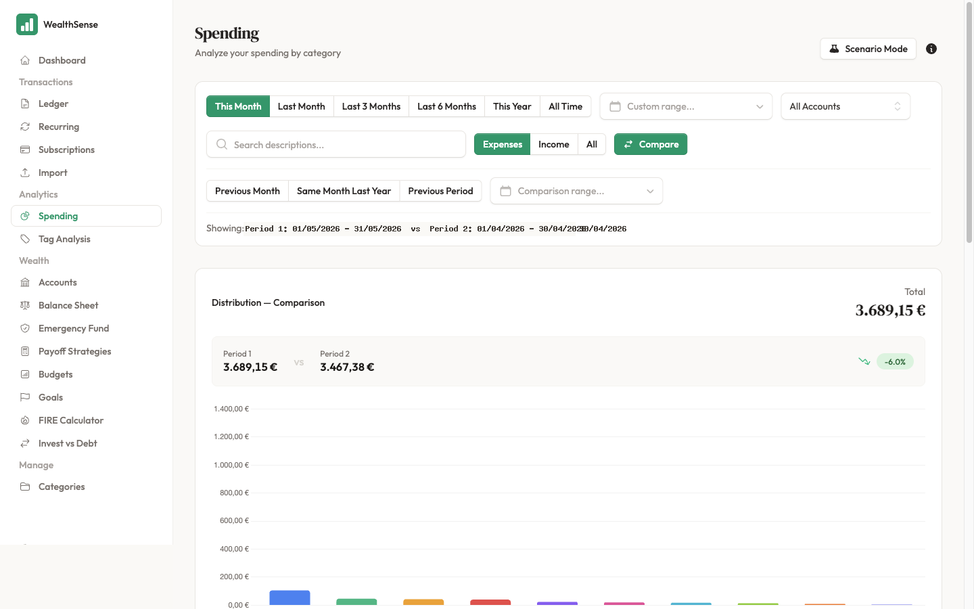The height and width of the screenshot is (609, 974).
Task: Select the This Month tab
Action: [238, 106]
